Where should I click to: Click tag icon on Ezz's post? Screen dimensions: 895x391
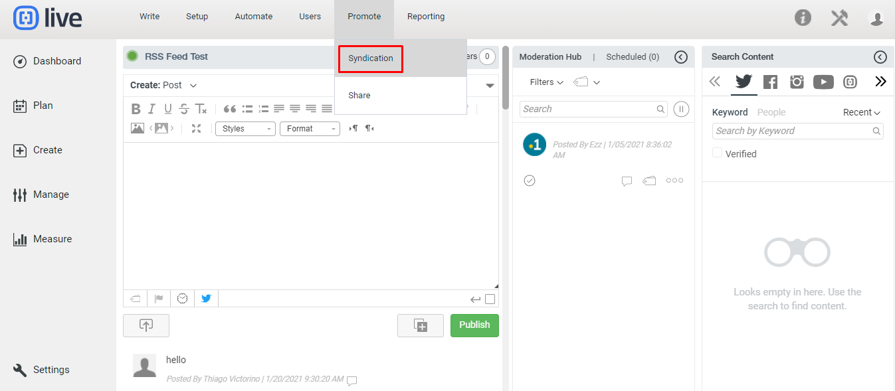coord(649,181)
